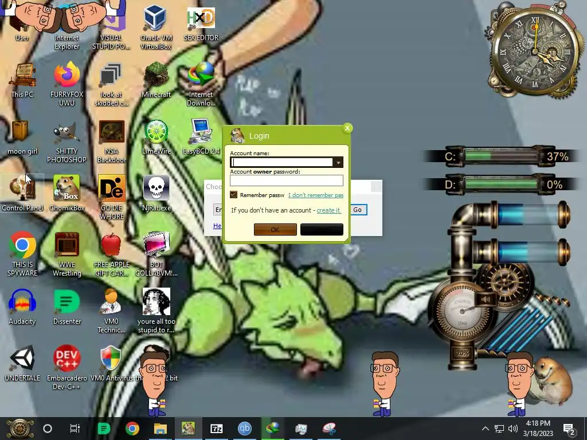Open Chrome from the taskbar
The width and height of the screenshot is (587, 440).
pyautogui.click(x=132, y=429)
